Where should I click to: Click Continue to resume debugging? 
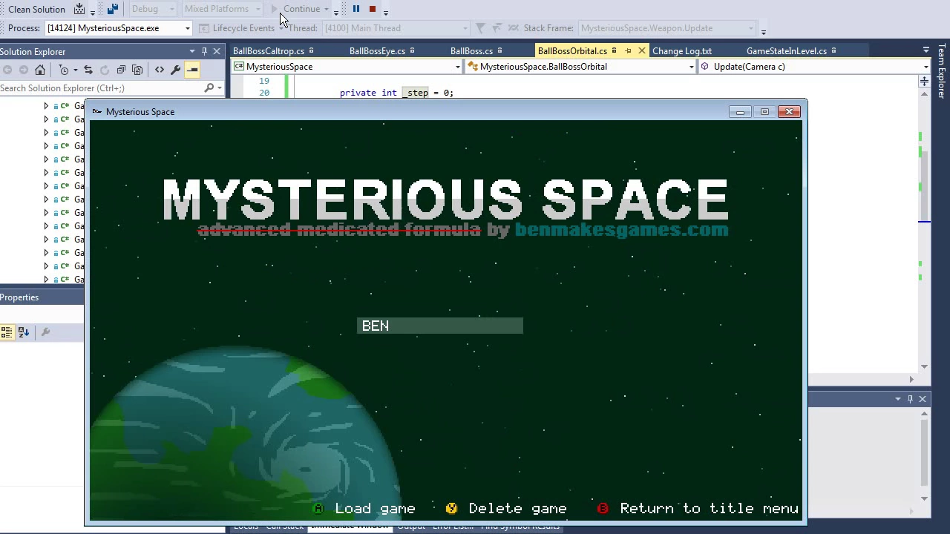tap(295, 9)
